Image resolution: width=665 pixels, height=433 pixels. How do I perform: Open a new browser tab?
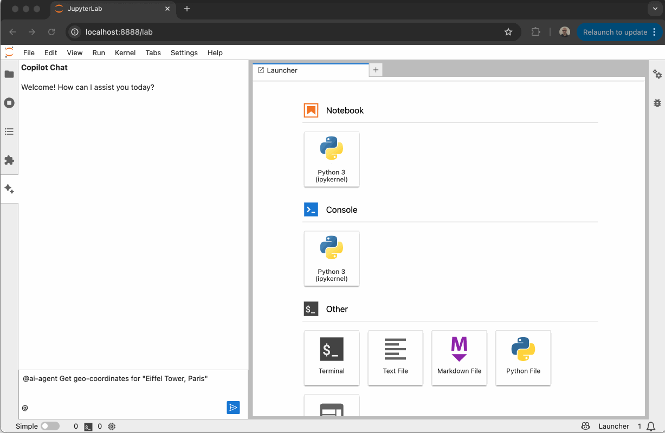click(187, 9)
